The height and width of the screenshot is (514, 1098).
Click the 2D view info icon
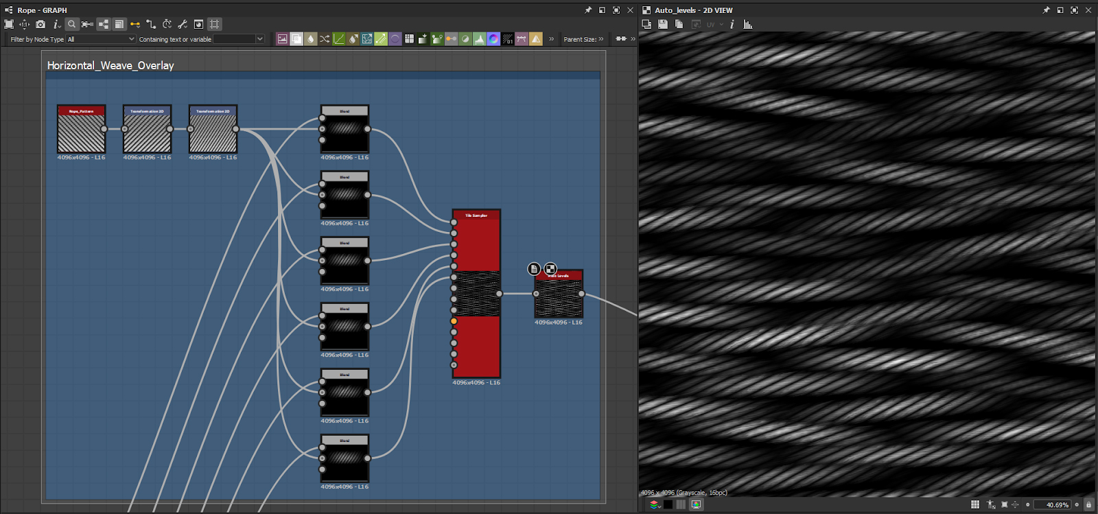[x=732, y=24]
